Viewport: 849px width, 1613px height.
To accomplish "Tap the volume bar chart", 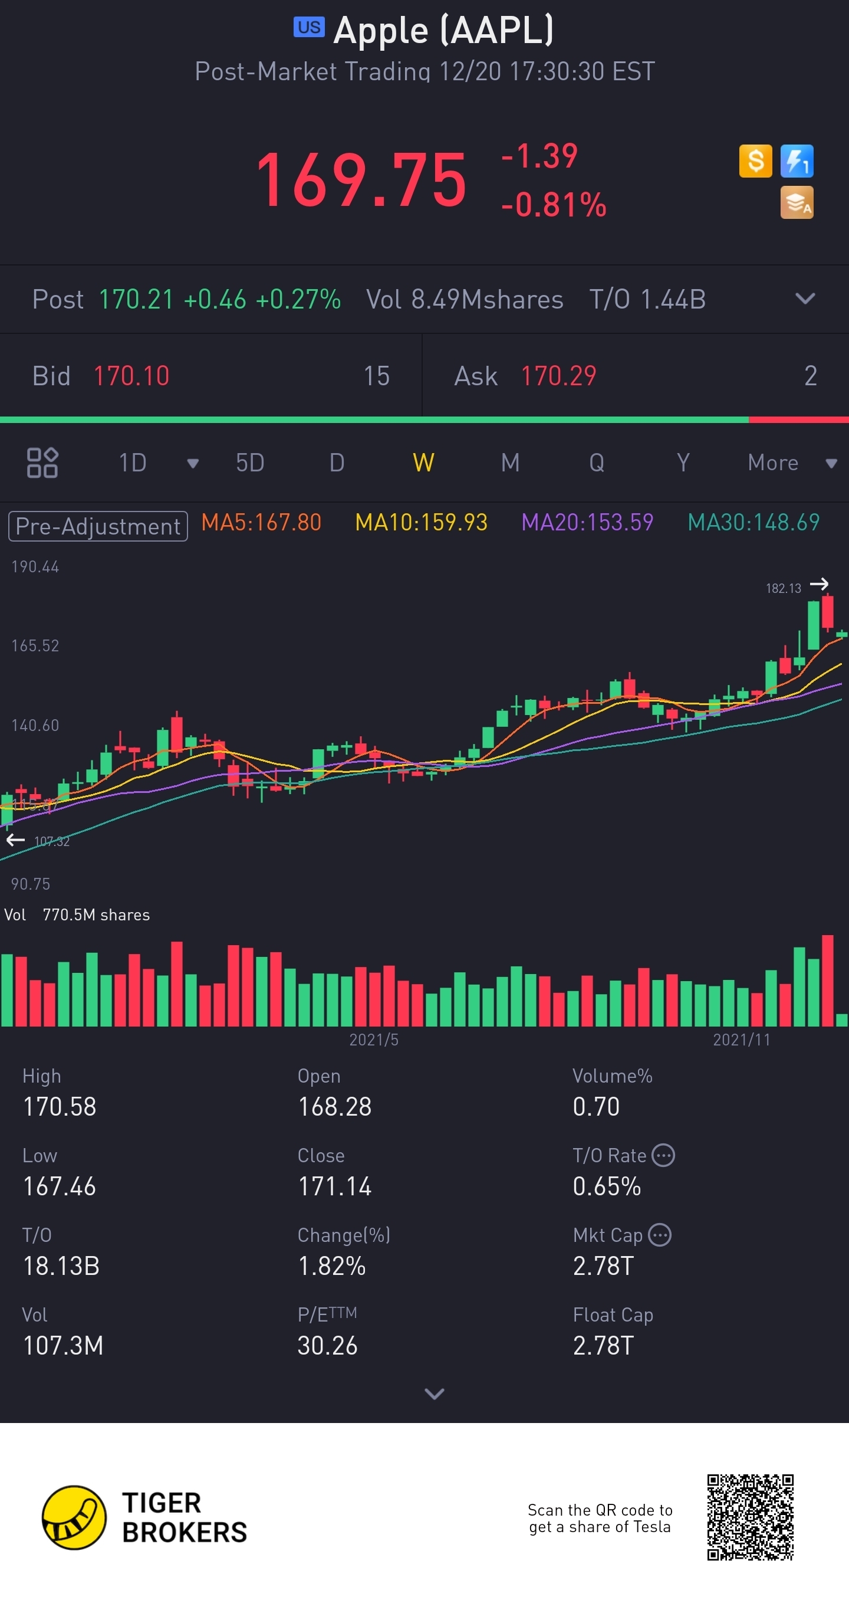I will click(x=424, y=980).
